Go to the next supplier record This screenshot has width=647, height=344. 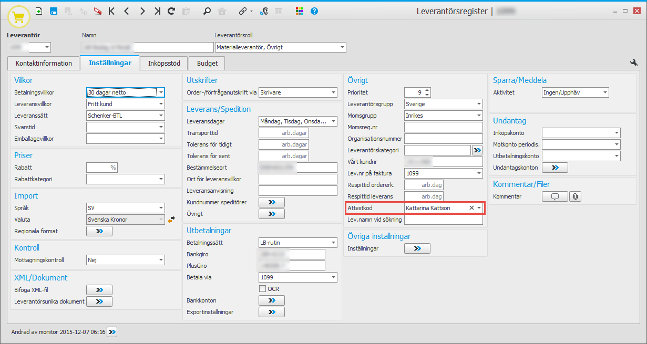[142, 11]
